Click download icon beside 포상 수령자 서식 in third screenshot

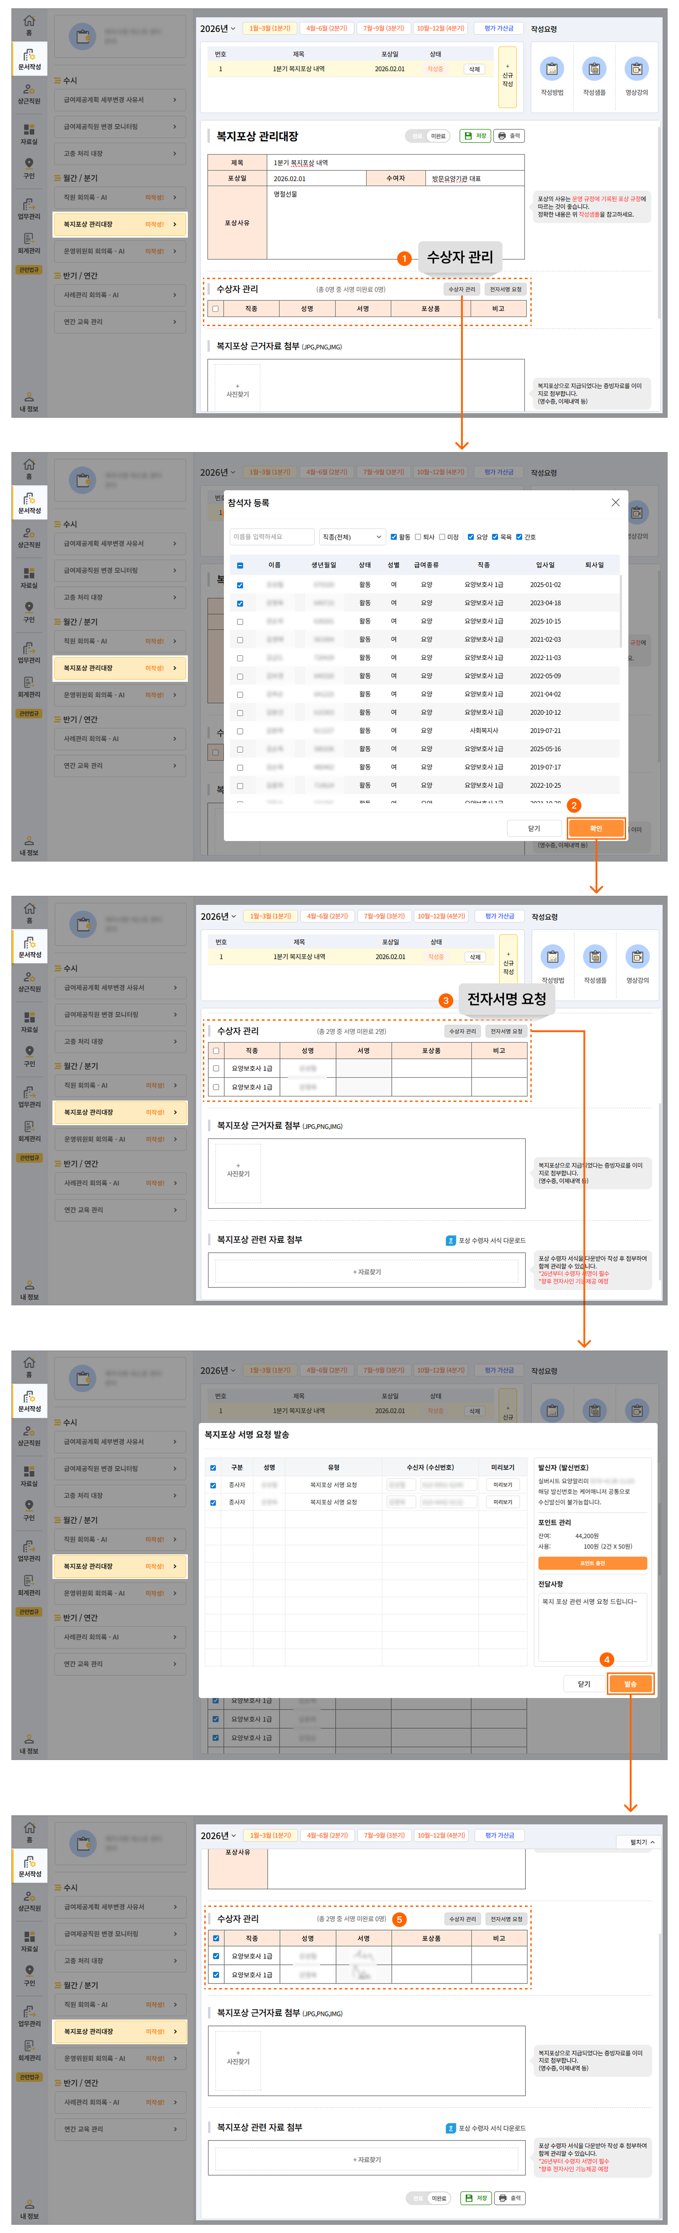tap(450, 1241)
